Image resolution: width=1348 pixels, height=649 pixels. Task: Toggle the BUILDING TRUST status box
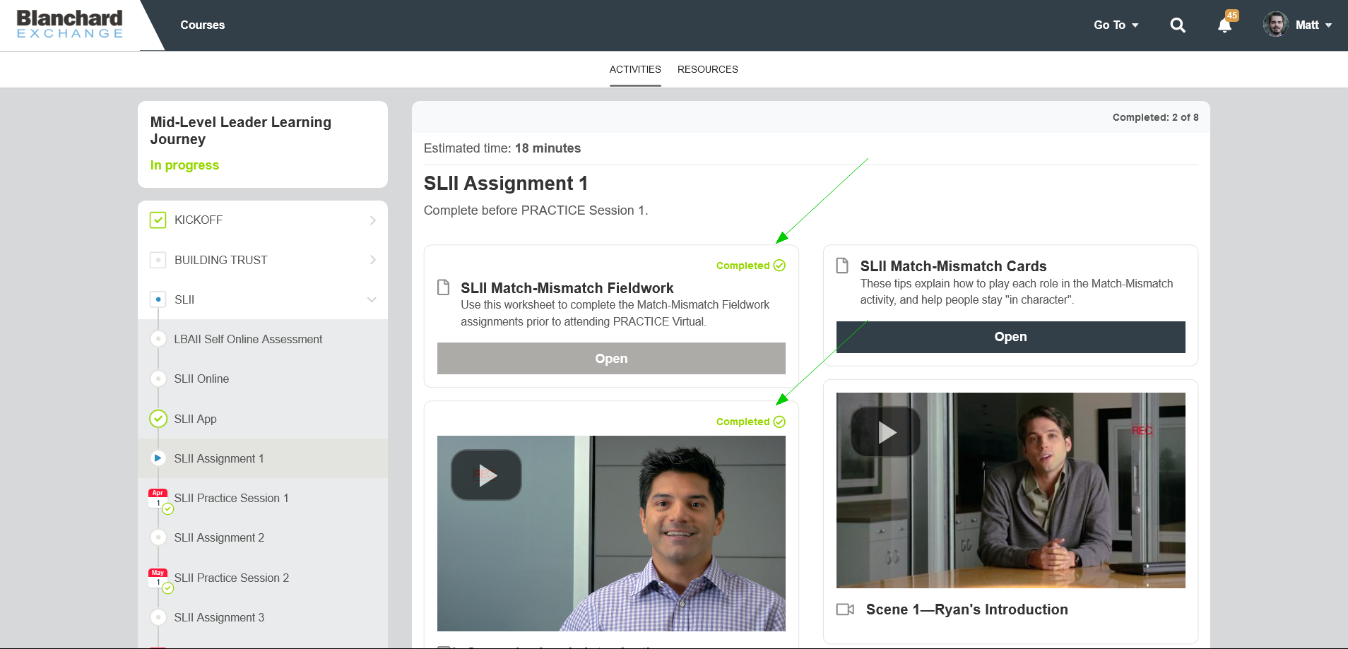pyautogui.click(x=158, y=260)
